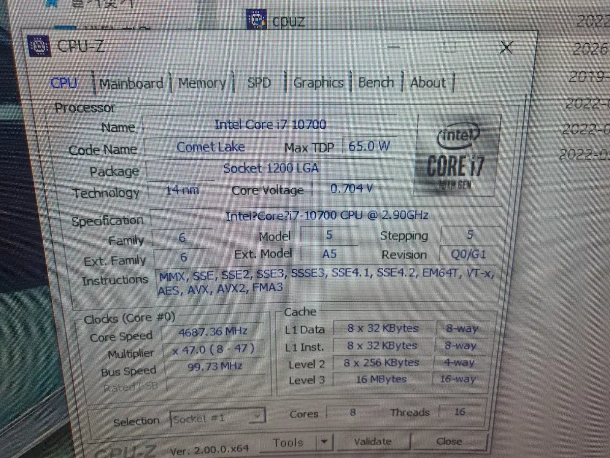
Task: Click the Stepping value field
Action: [x=469, y=235]
